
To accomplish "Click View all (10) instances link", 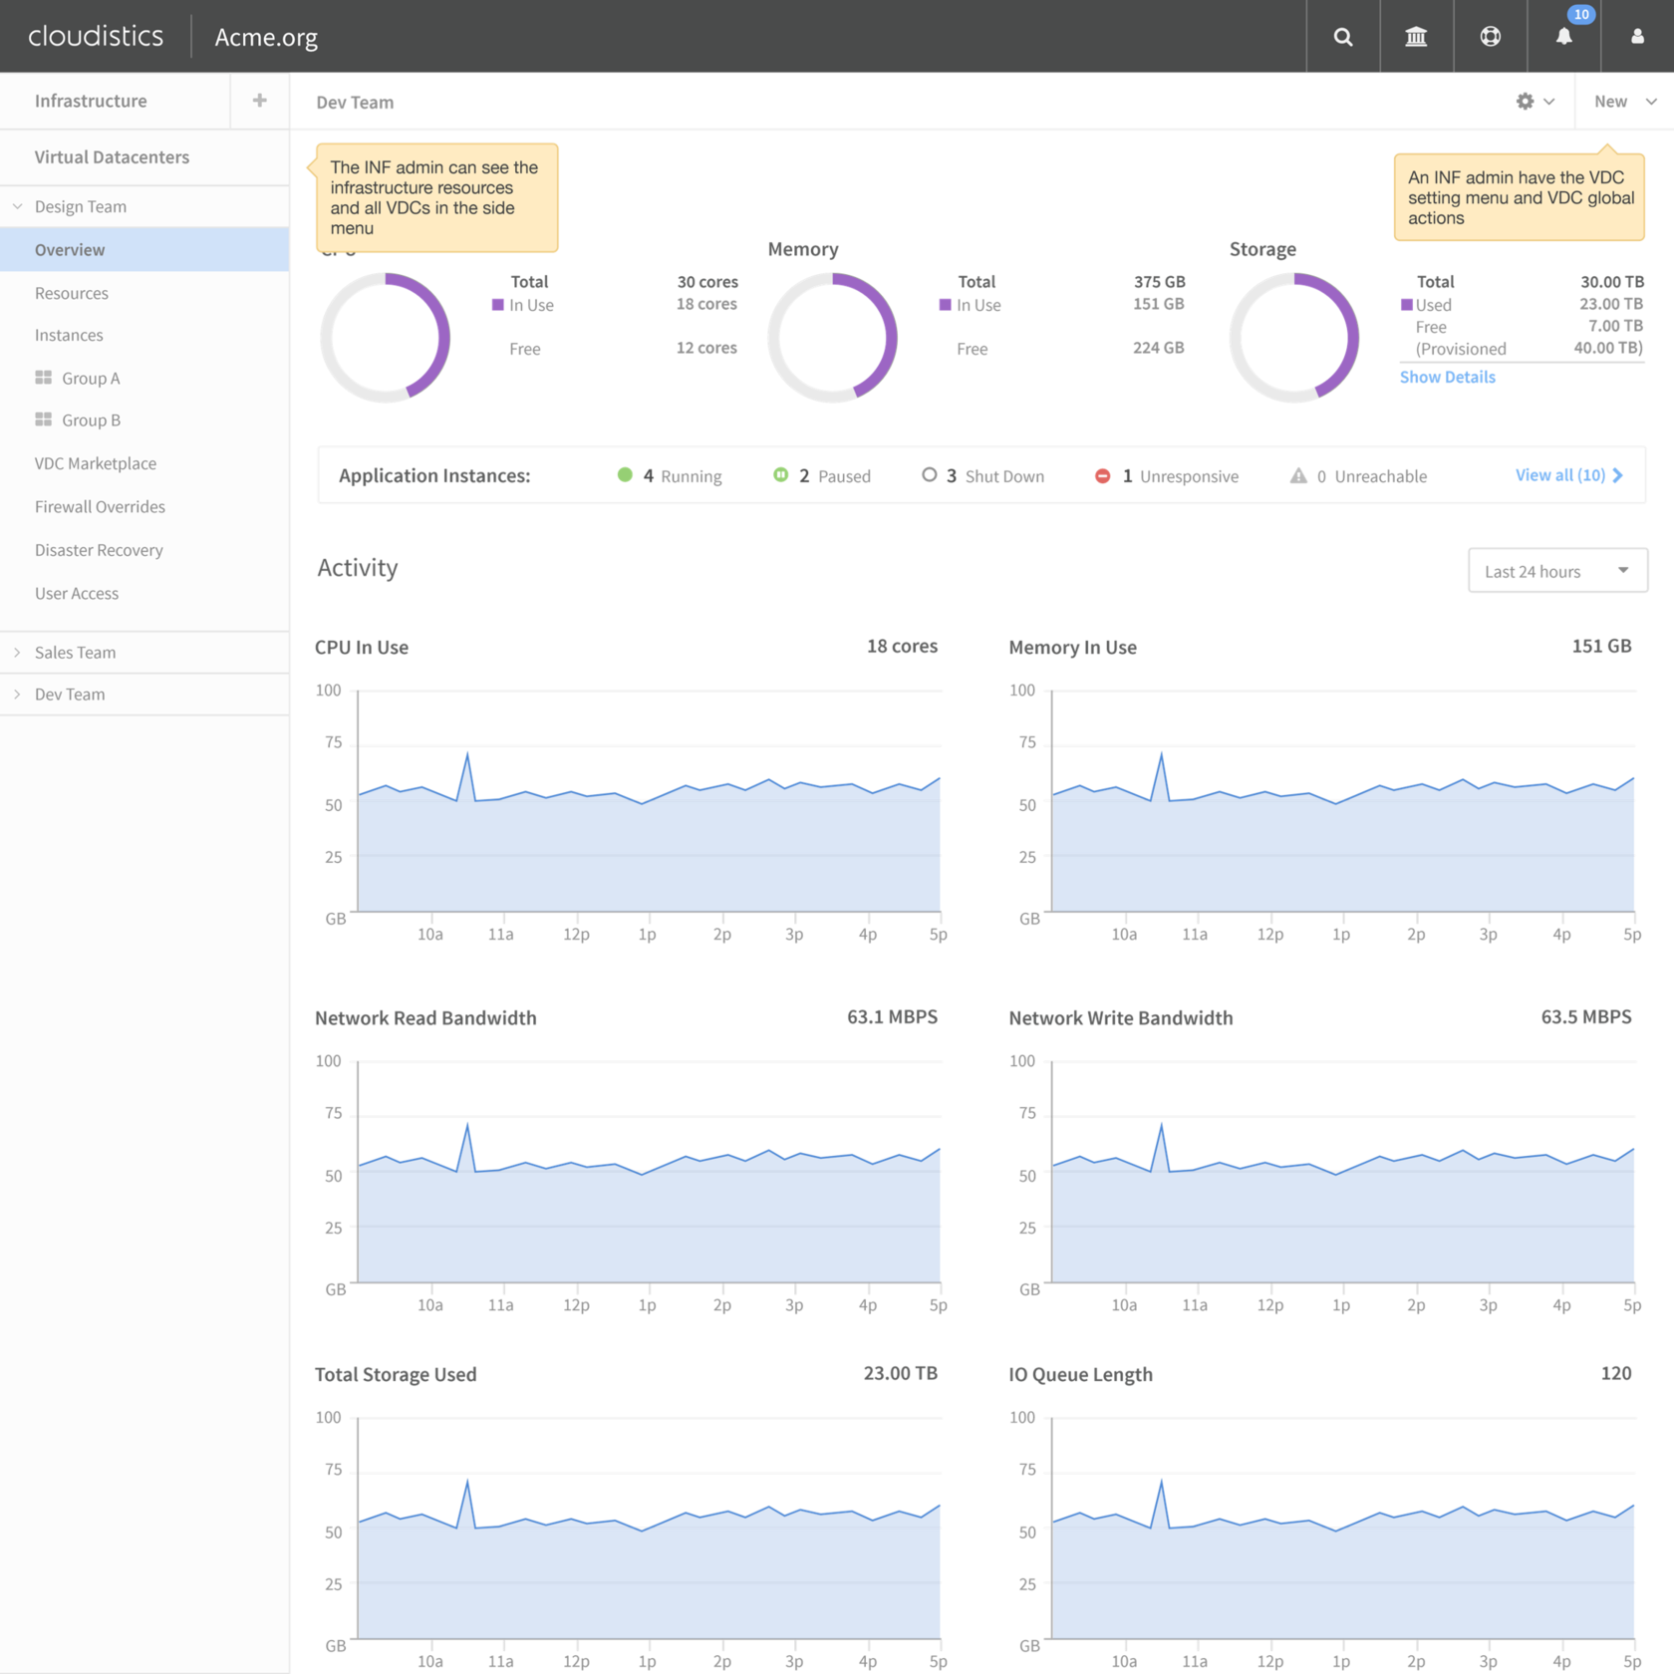I will [1568, 475].
